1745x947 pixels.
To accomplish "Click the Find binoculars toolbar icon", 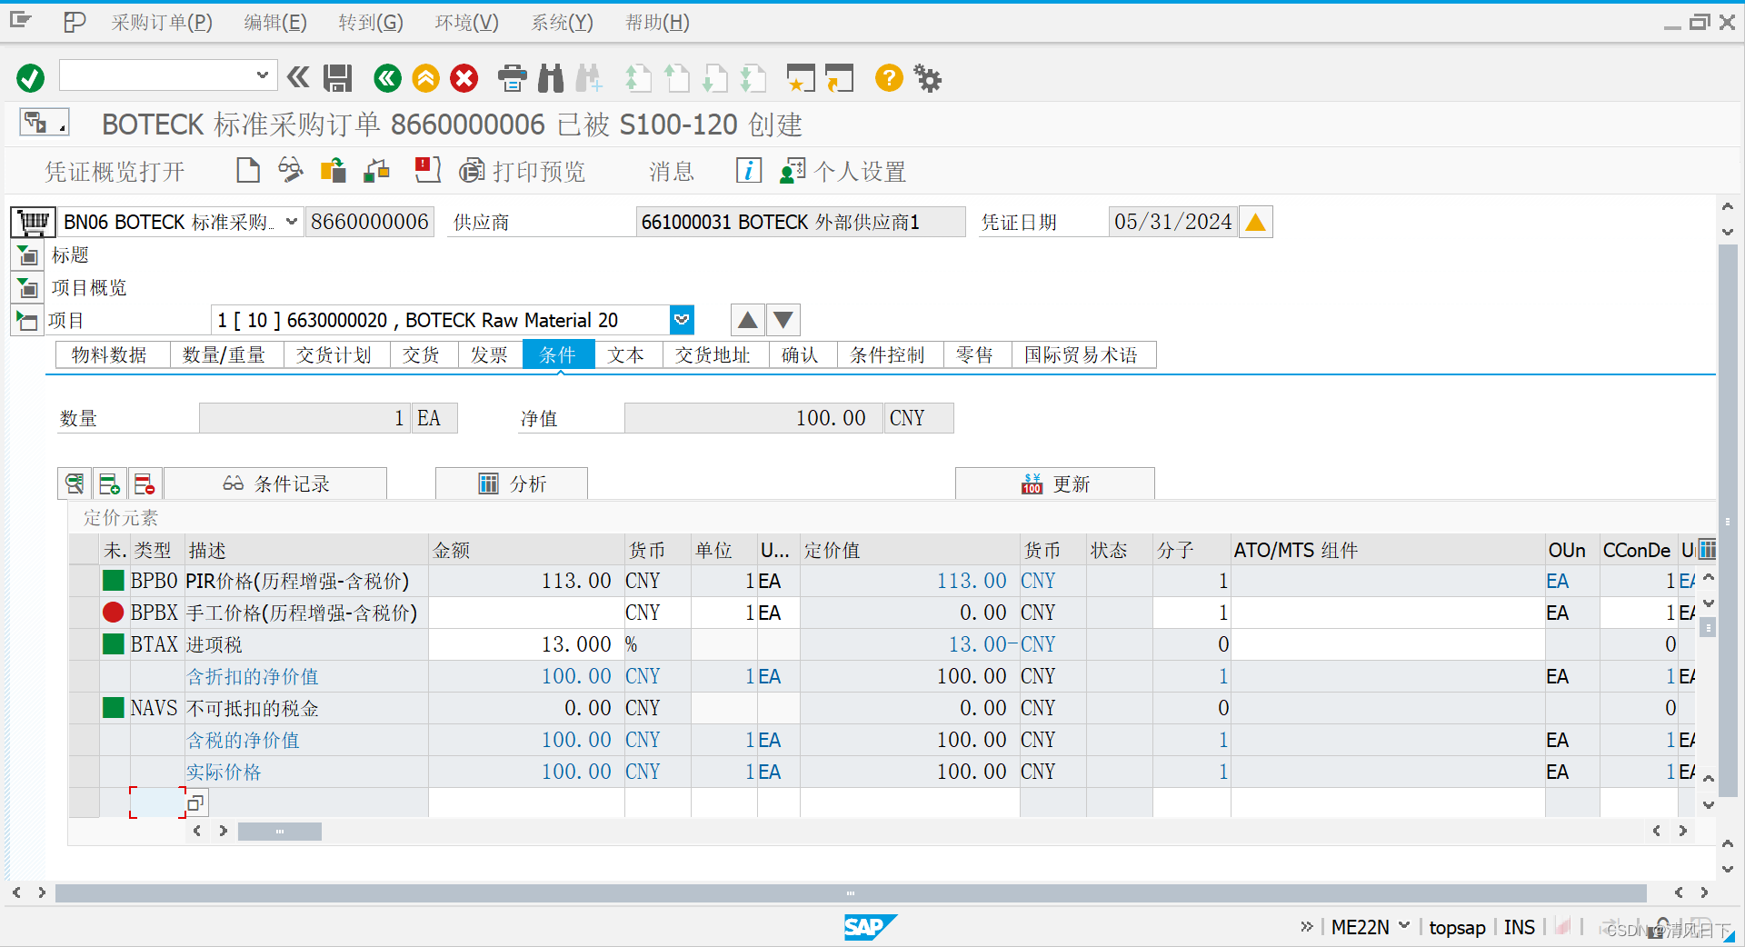I will 550,78.
